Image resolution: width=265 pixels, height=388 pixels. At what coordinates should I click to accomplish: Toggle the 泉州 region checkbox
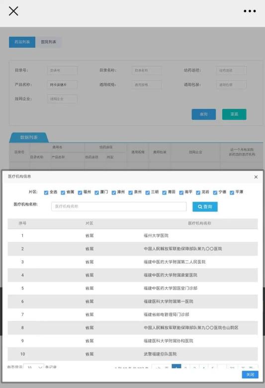point(131,193)
